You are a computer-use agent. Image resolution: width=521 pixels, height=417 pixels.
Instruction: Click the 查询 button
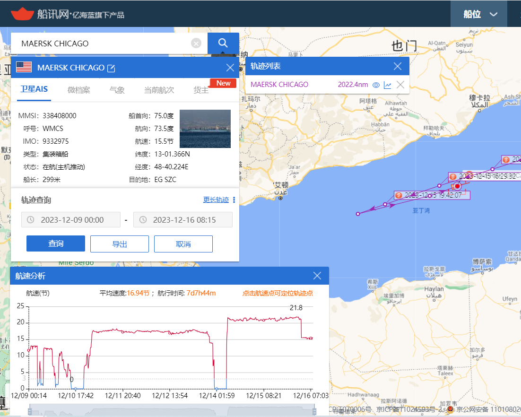coord(56,243)
